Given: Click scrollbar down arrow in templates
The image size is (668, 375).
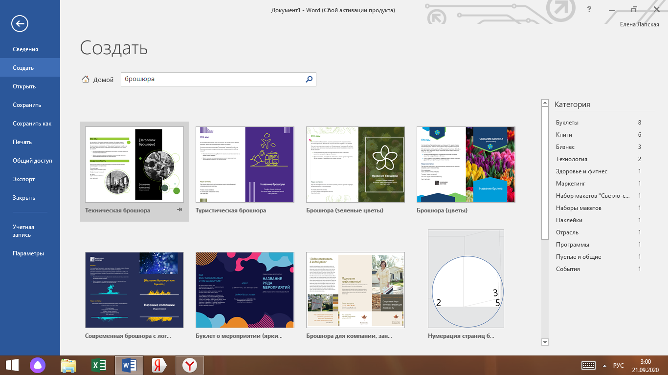Looking at the screenshot, I should pyautogui.click(x=545, y=342).
